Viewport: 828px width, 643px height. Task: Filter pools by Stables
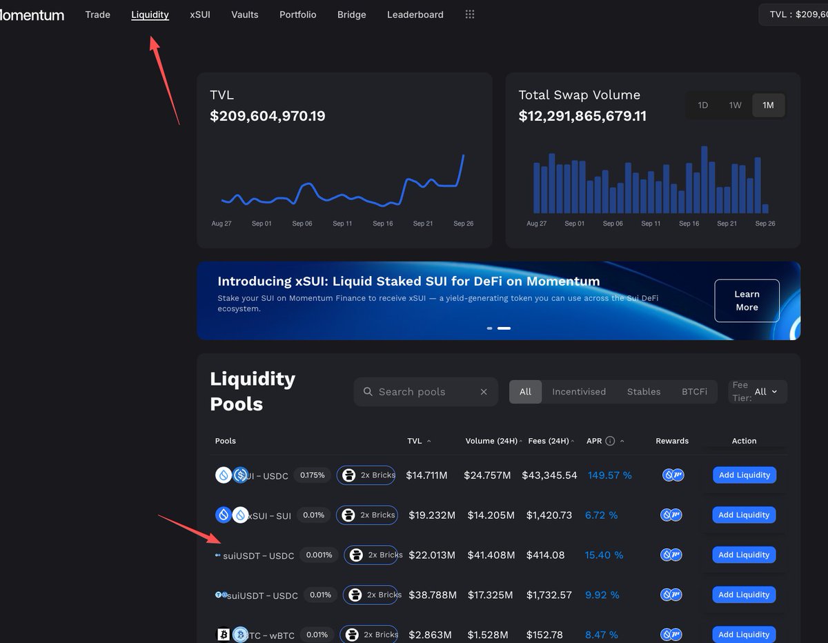(x=644, y=392)
